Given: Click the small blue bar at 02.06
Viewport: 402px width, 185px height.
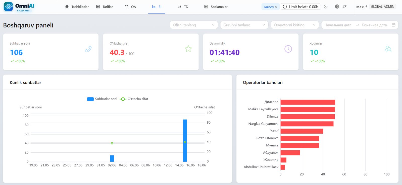Looking at the screenshot, I should click(x=112, y=158).
